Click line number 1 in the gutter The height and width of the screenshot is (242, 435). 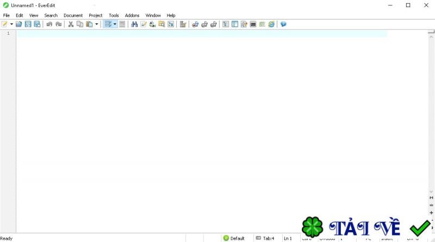8,33
